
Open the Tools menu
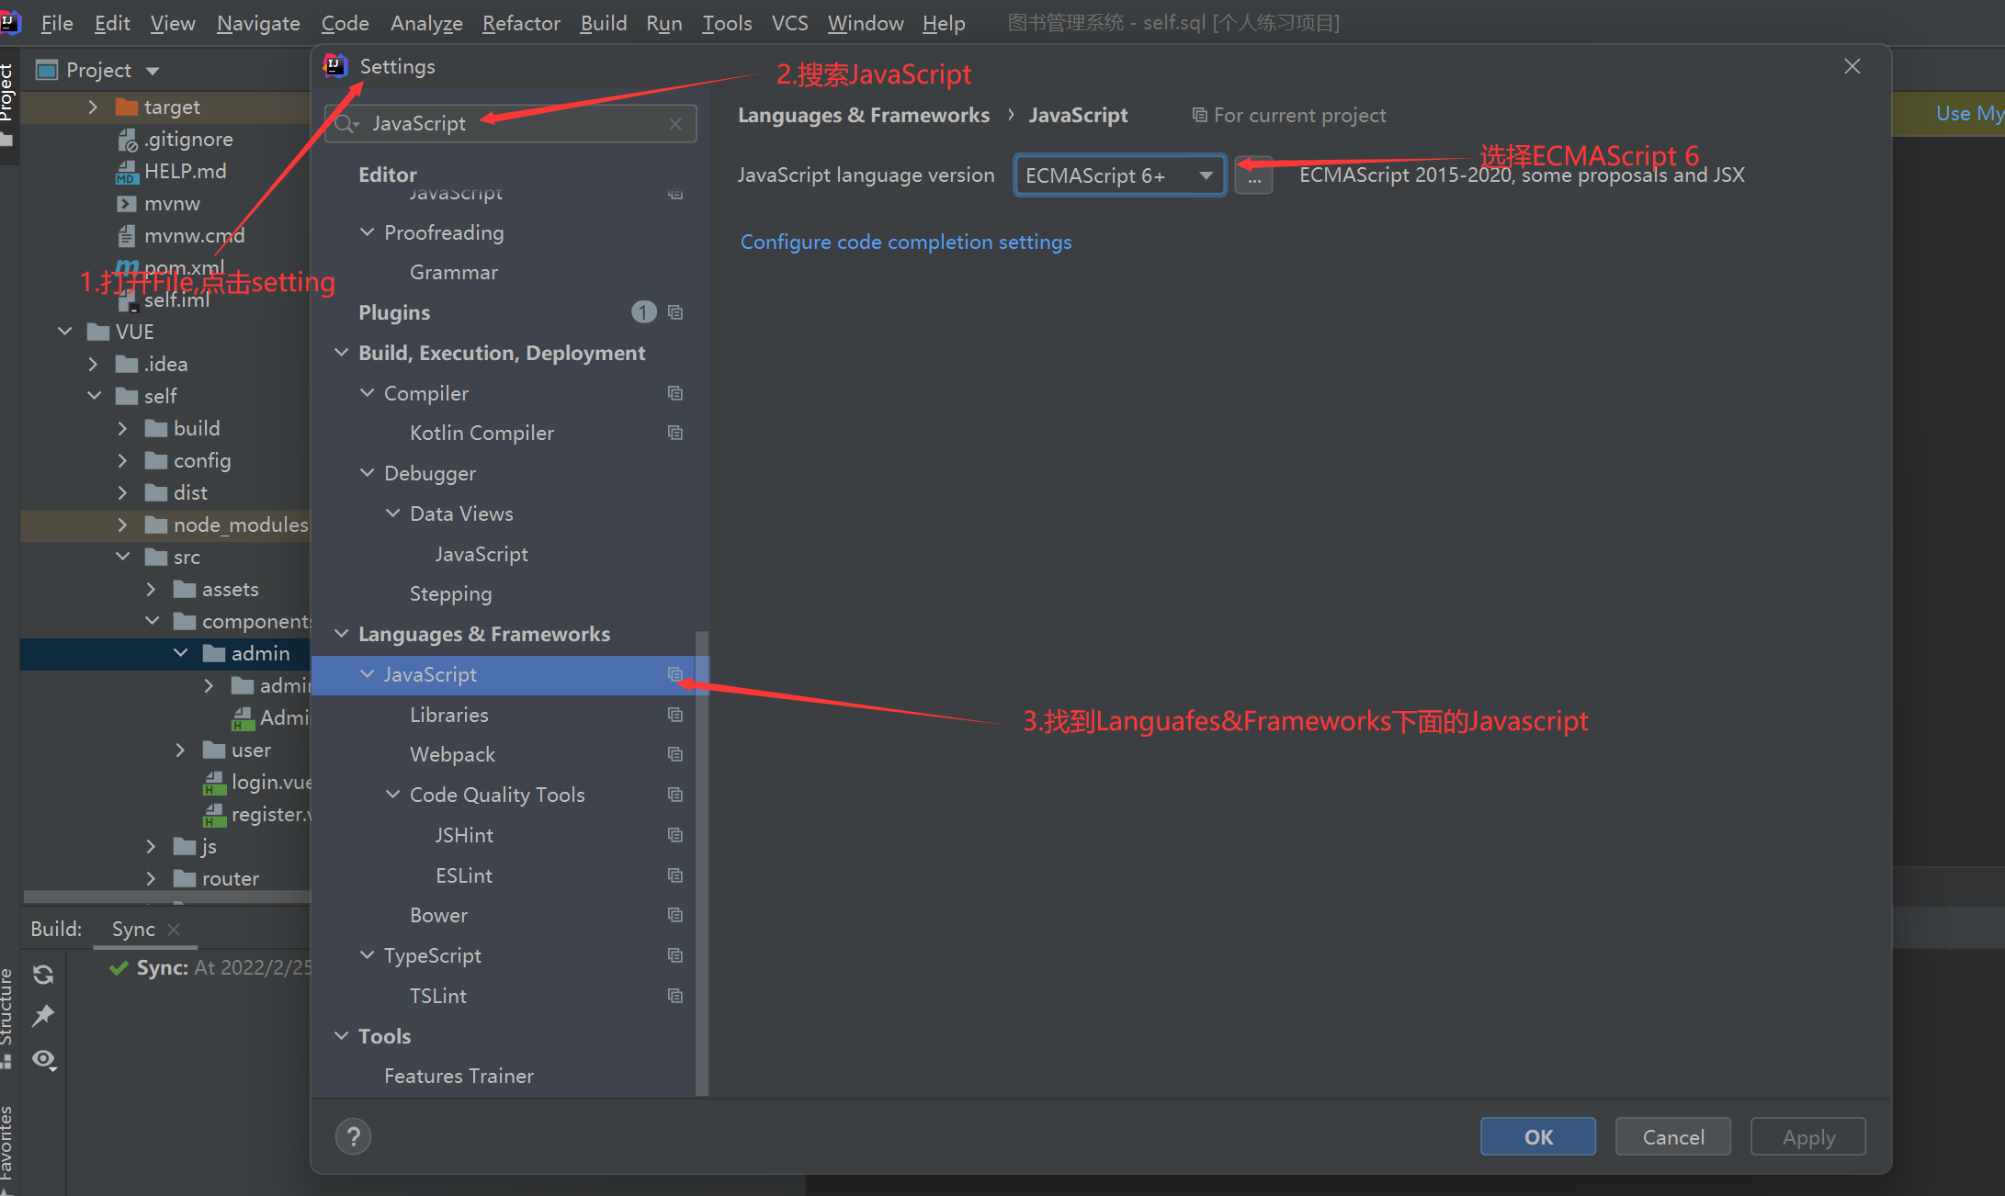tap(727, 23)
